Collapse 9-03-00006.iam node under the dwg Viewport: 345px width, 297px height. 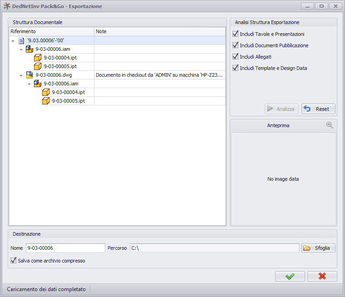click(29, 84)
